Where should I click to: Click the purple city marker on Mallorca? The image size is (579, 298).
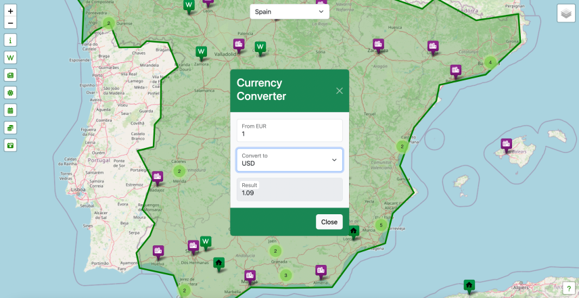[506, 145]
